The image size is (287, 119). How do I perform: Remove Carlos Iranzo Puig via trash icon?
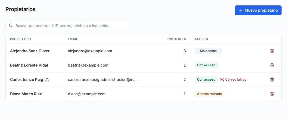click(272, 80)
